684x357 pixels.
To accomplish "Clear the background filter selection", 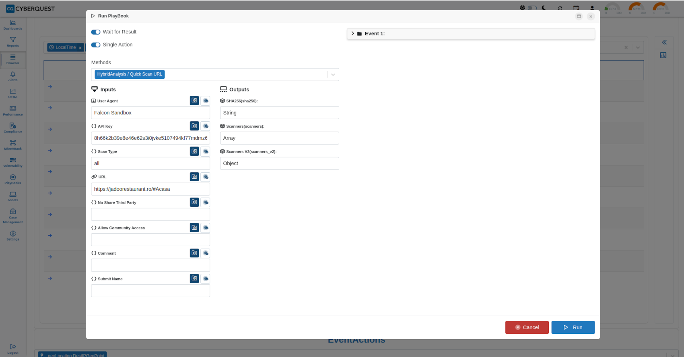I will pyautogui.click(x=626, y=47).
